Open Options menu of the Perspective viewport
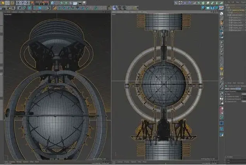Screen dimensions: 246x165 (28, 12)
